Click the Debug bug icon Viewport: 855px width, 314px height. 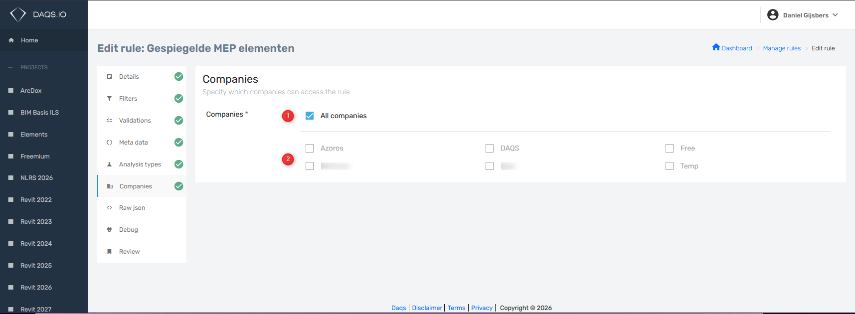click(x=109, y=230)
